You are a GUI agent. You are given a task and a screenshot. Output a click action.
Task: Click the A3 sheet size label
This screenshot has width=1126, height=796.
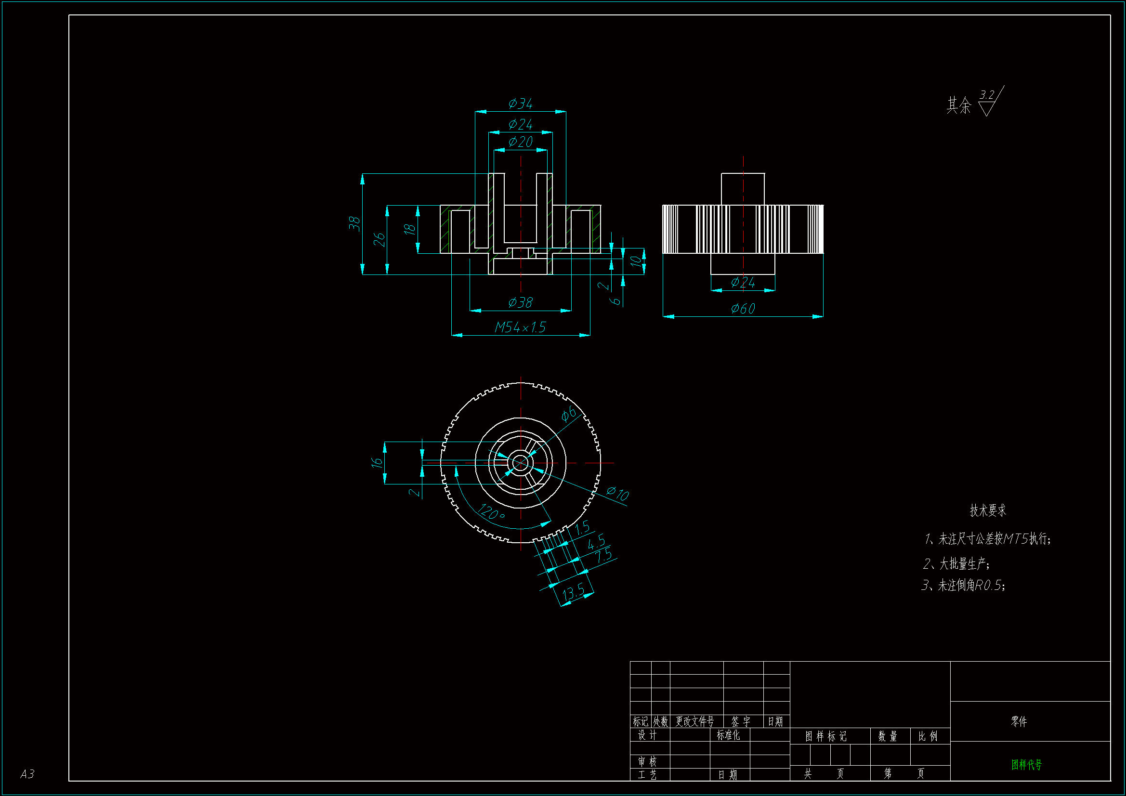tap(27, 774)
